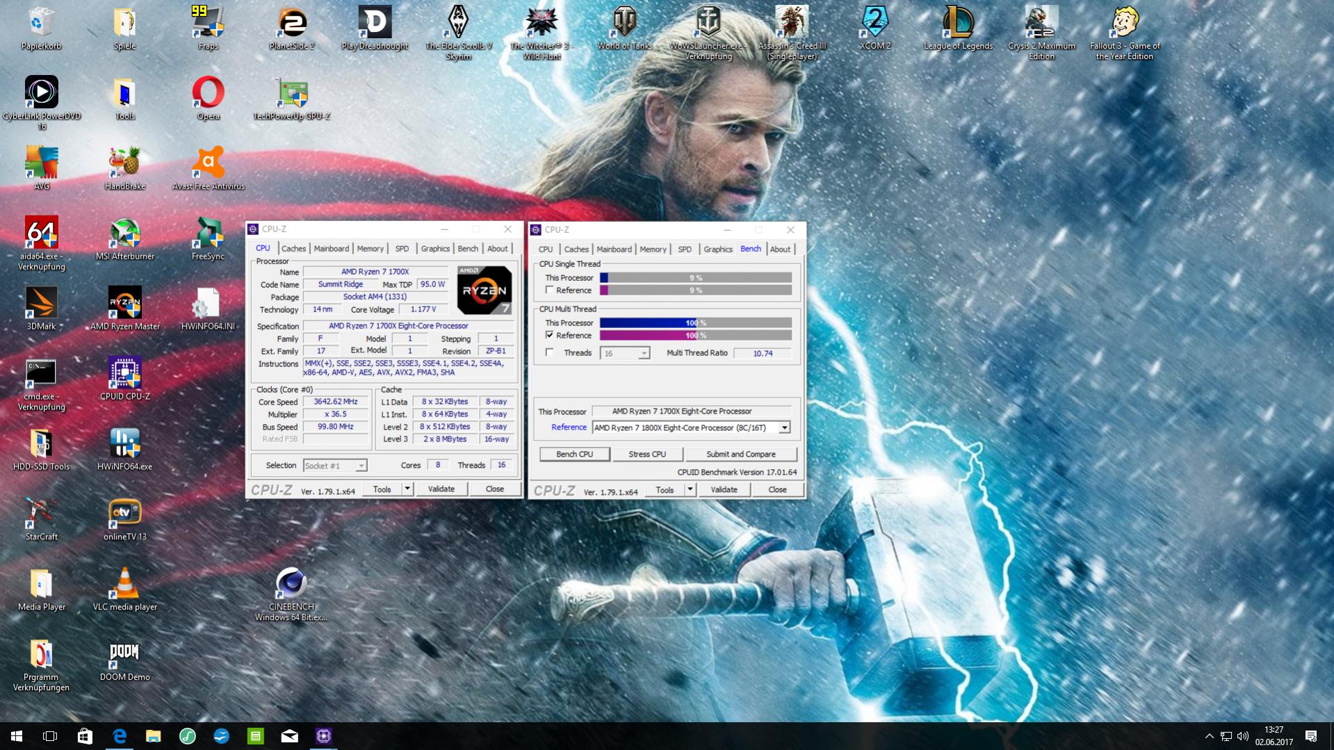
Task: Expand the Reference processor dropdown
Action: click(784, 427)
